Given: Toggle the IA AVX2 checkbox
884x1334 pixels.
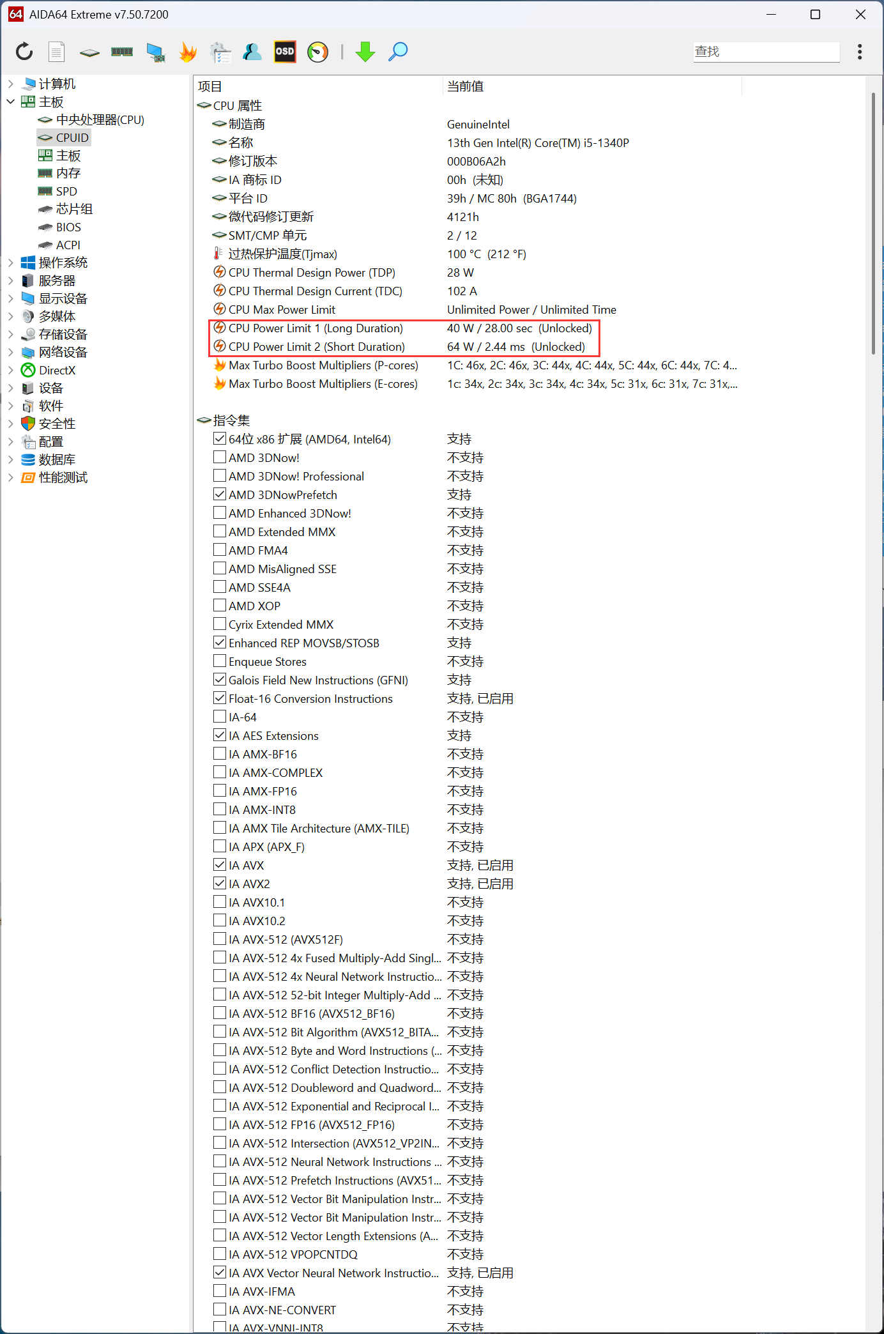Looking at the screenshot, I should click(x=220, y=884).
